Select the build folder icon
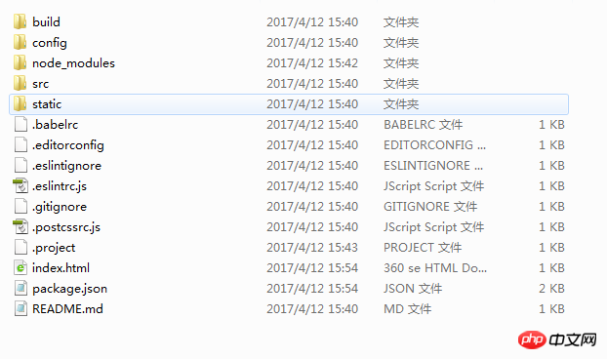This screenshot has height=359, width=607. 20,21
